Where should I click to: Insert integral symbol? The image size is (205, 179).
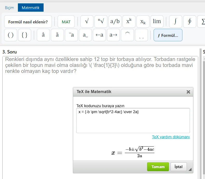[176, 22]
